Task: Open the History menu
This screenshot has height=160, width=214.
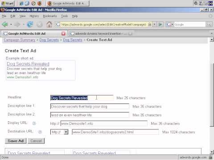Action: point(34,16)
